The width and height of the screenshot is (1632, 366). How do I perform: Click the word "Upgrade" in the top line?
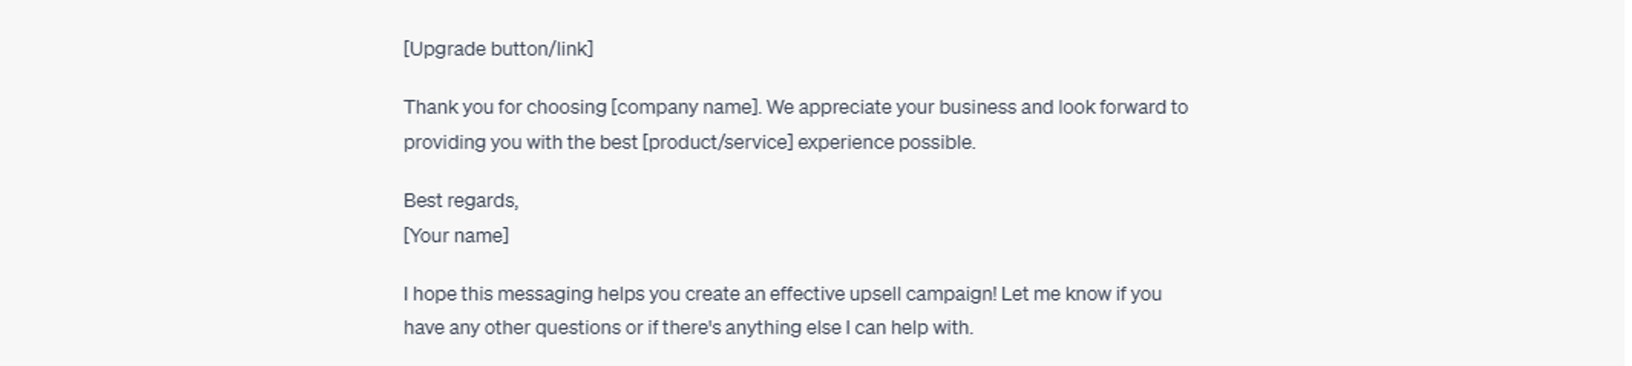pos(447,49)
